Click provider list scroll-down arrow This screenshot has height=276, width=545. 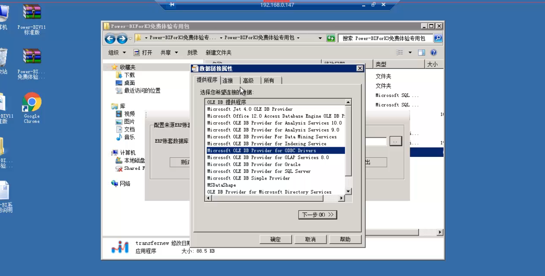tap(348, 192)
